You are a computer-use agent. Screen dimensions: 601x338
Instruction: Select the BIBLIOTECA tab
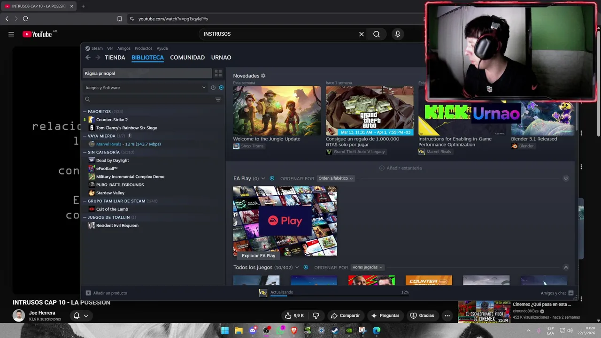click(x=147, y=57)
